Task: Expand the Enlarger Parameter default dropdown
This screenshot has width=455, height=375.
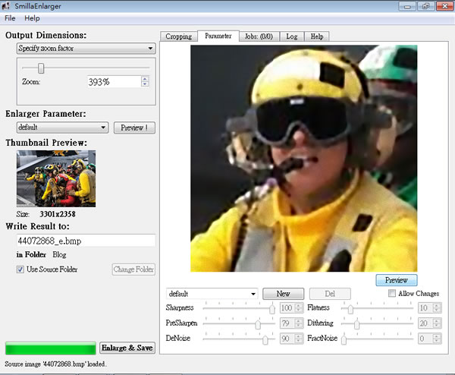Action: pos(63,128)
